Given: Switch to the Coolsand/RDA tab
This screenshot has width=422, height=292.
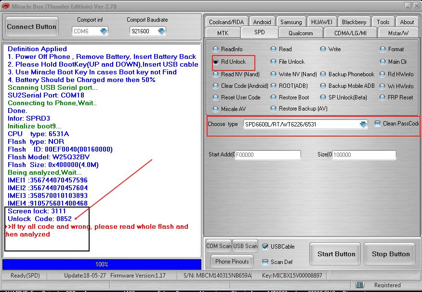Looking at the screenshot, I should coord(226,22).
